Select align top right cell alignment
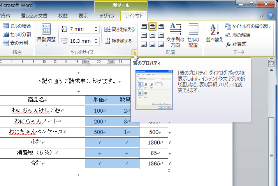This screenshot has width=278, height=186. tap(161, 26)
